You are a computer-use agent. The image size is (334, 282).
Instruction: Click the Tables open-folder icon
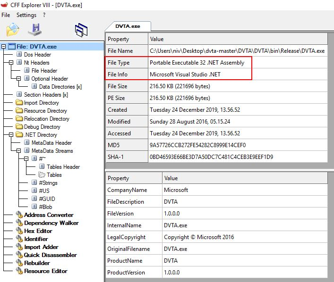coord(42,175)
